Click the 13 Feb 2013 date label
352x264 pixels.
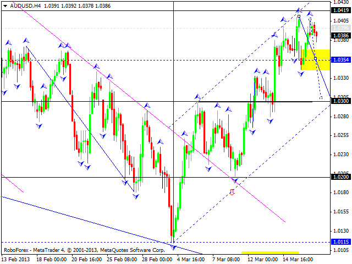coord(16,259)
